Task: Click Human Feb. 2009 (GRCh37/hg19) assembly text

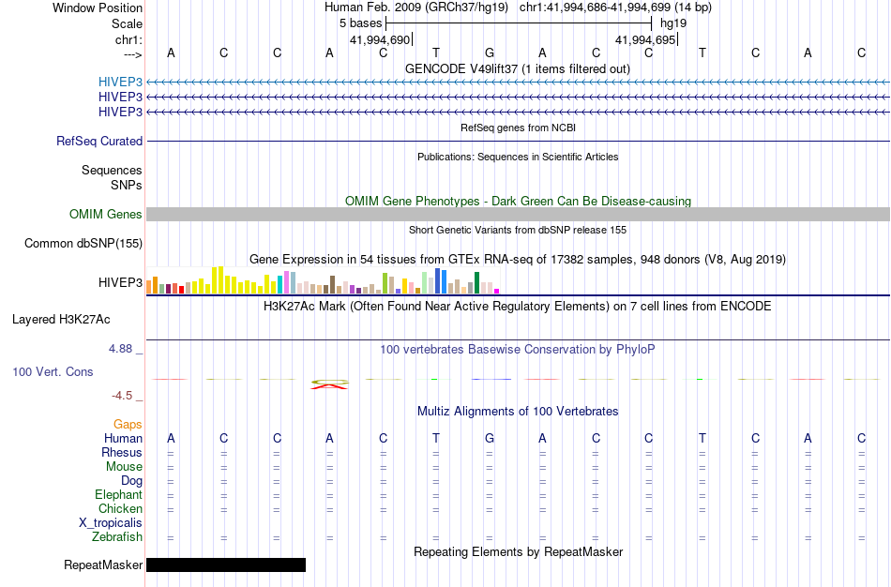Action: 417,8
